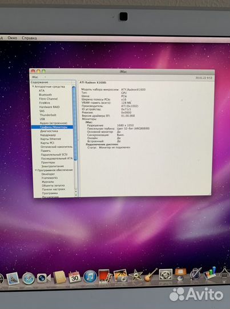
Task: Select Диагностика in the sidebar
Action: pyautogui.click(x=49, y=131)
